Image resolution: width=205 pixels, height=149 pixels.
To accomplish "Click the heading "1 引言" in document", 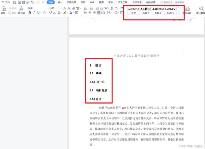I will 96,65.
